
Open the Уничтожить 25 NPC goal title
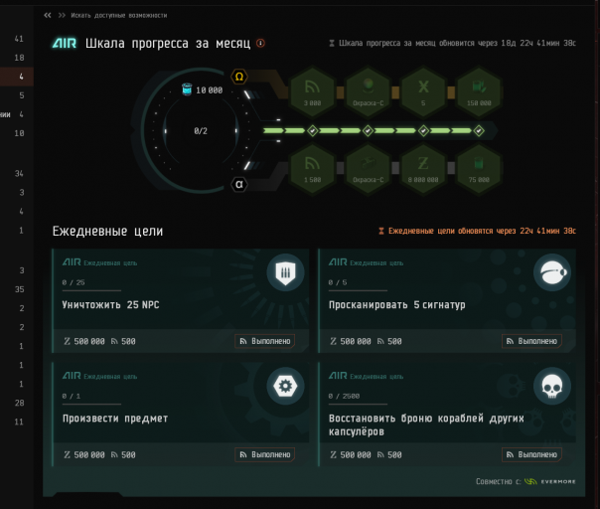pyautogui.click(x=110, y=305)
